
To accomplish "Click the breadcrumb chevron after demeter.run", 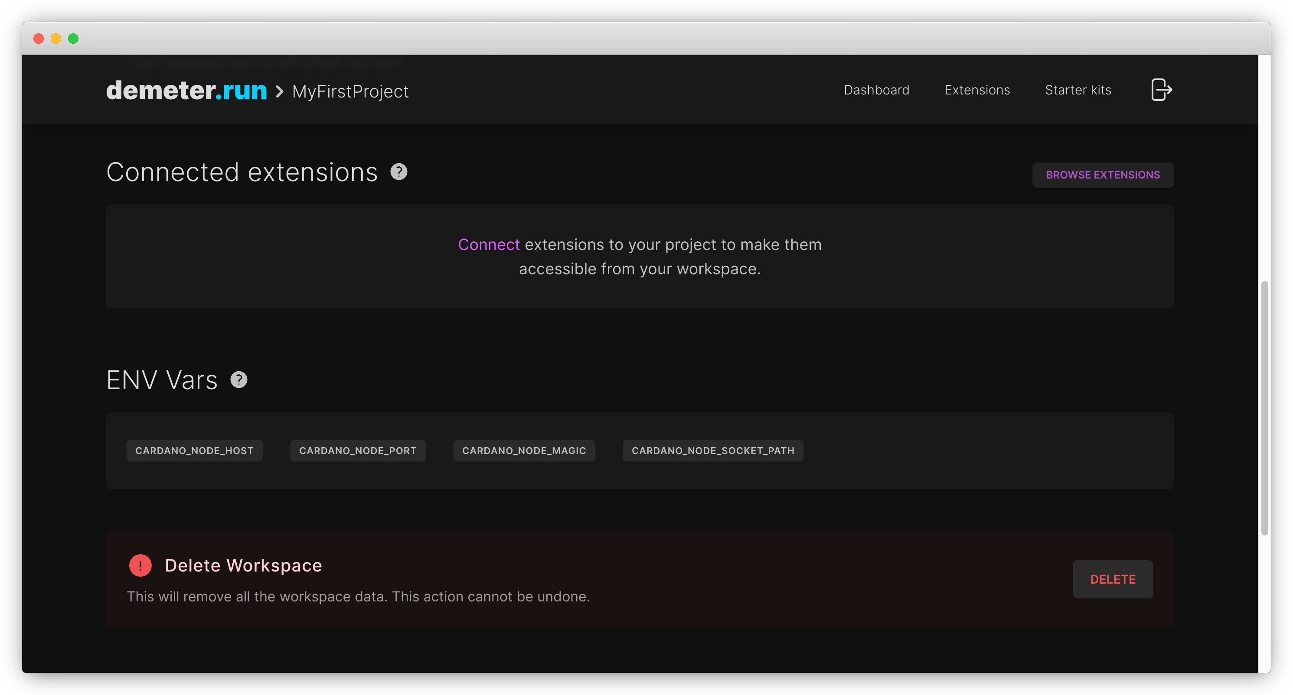I will 280,91.
